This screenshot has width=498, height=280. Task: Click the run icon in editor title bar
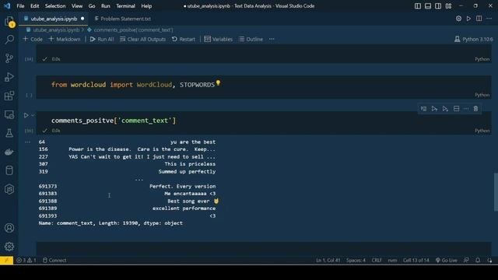(x=468, y=19)
